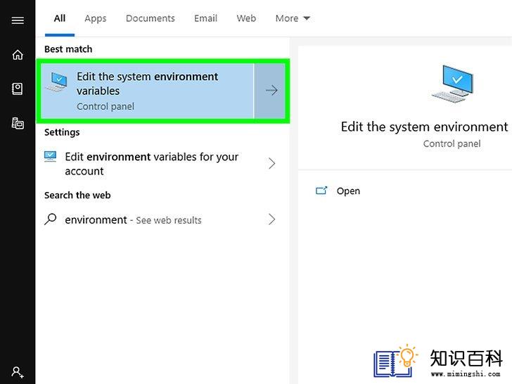Open the devices sidebar icon
The width and height of the screenshot is (512, 384).
click(x=18, y=123)
